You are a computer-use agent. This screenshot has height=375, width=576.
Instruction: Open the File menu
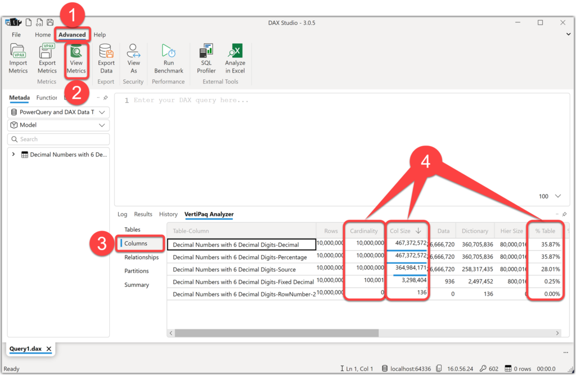pos(16,34)
